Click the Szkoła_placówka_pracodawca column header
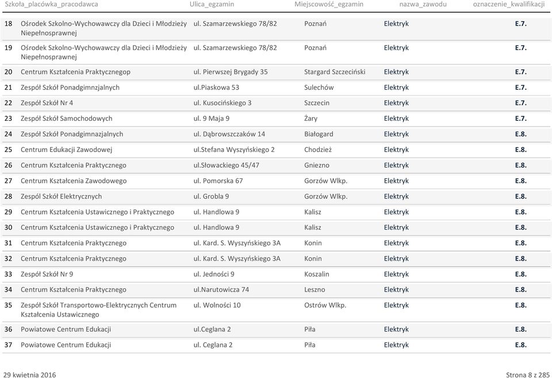The height and width of the screenshot is (378, 552). 51,4
